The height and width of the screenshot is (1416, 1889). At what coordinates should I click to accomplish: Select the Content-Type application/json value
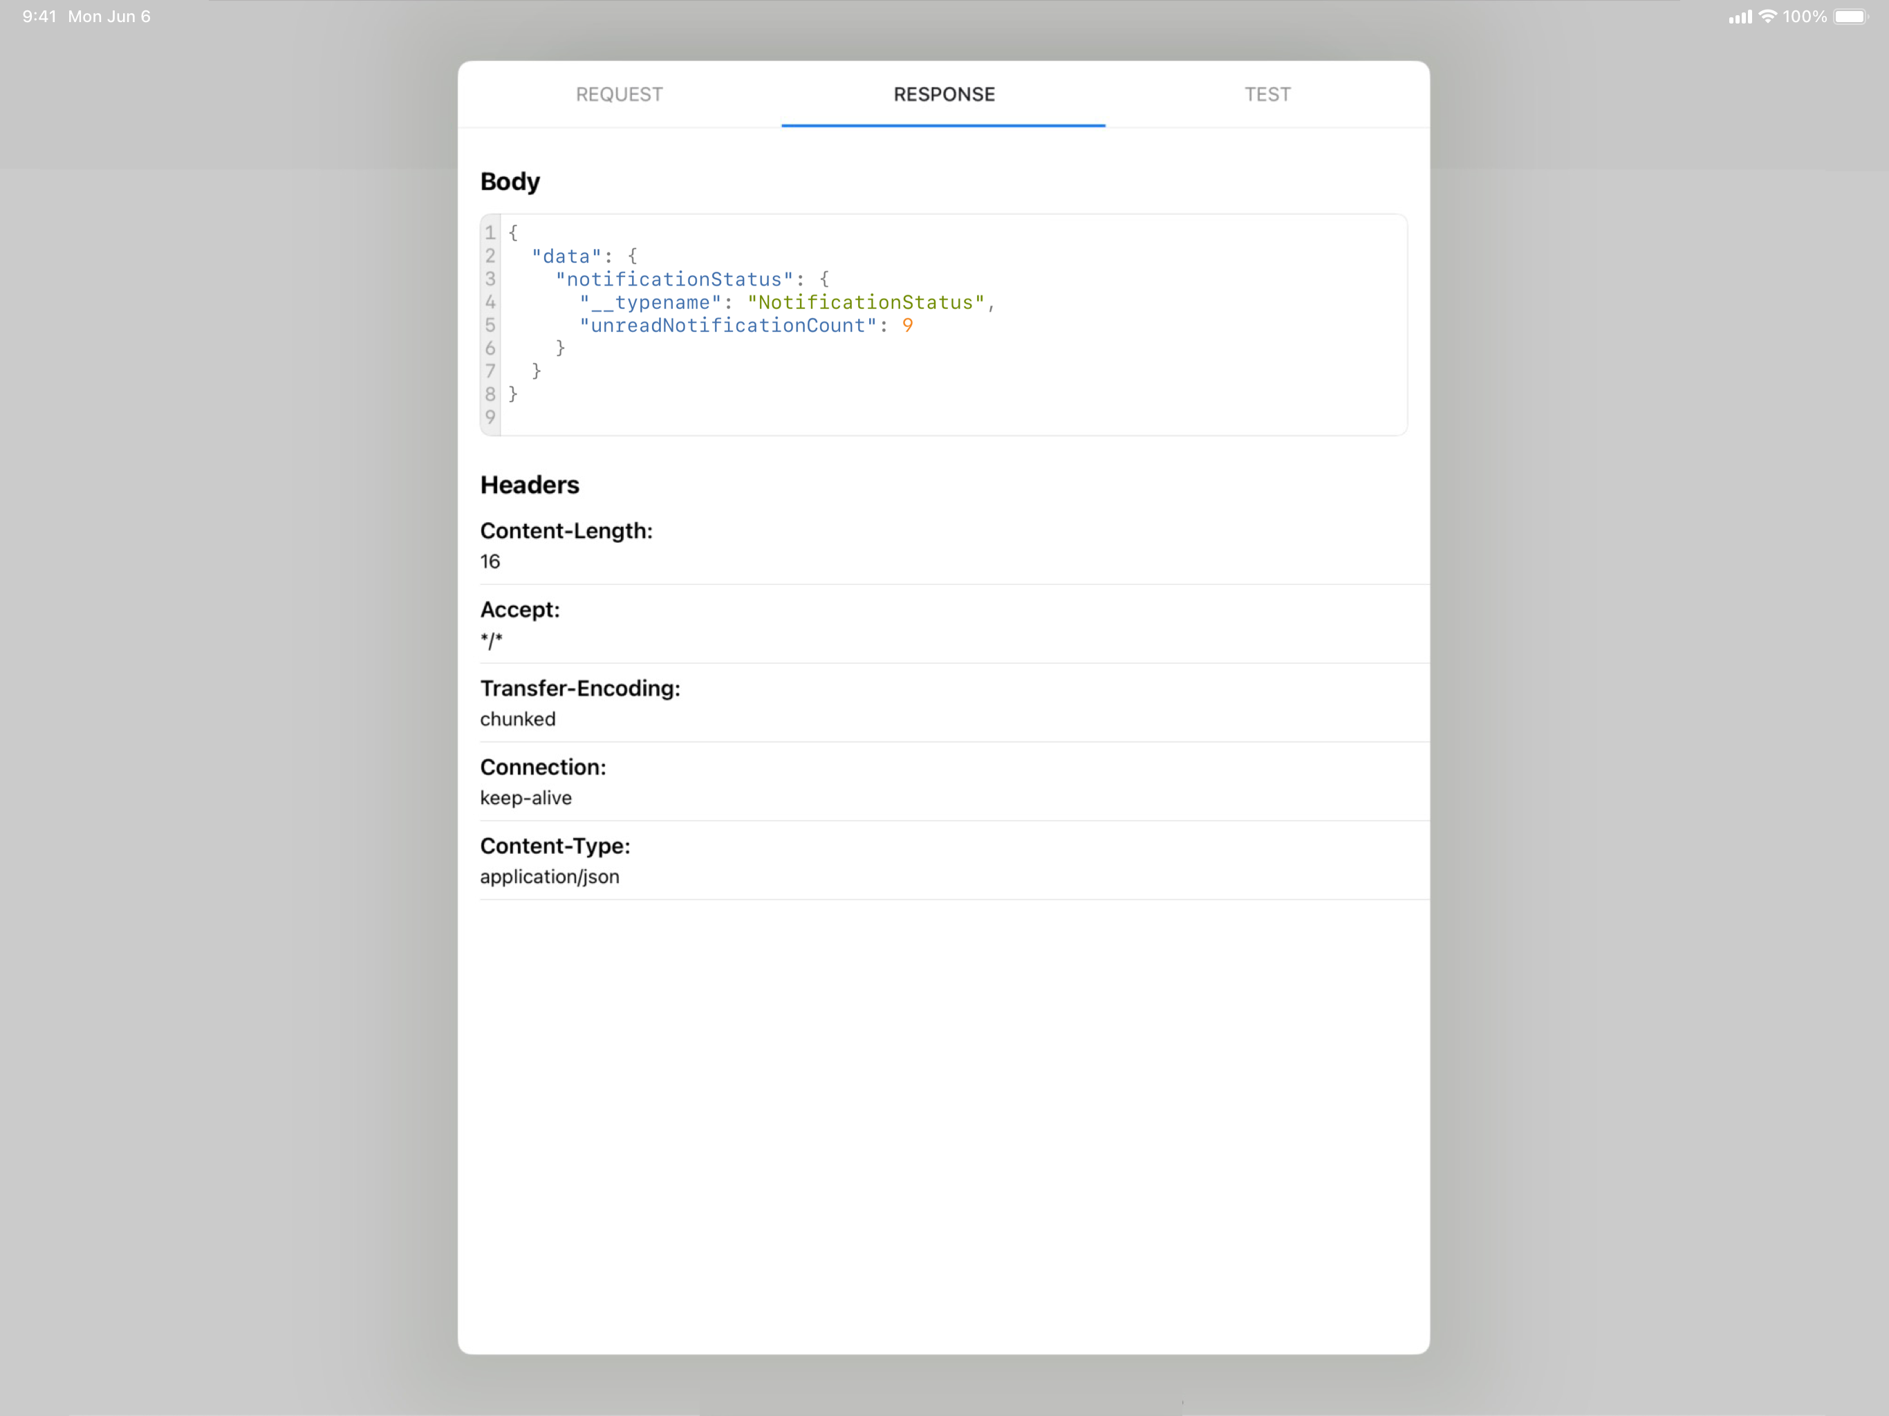(550, 876)
